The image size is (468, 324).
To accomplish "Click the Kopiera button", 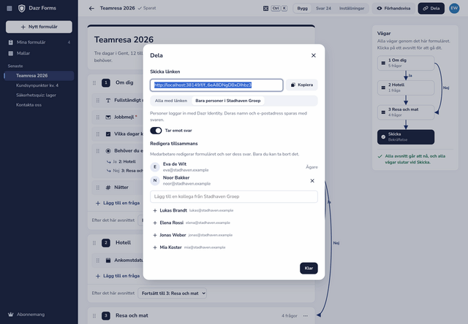I will (302, 85).
